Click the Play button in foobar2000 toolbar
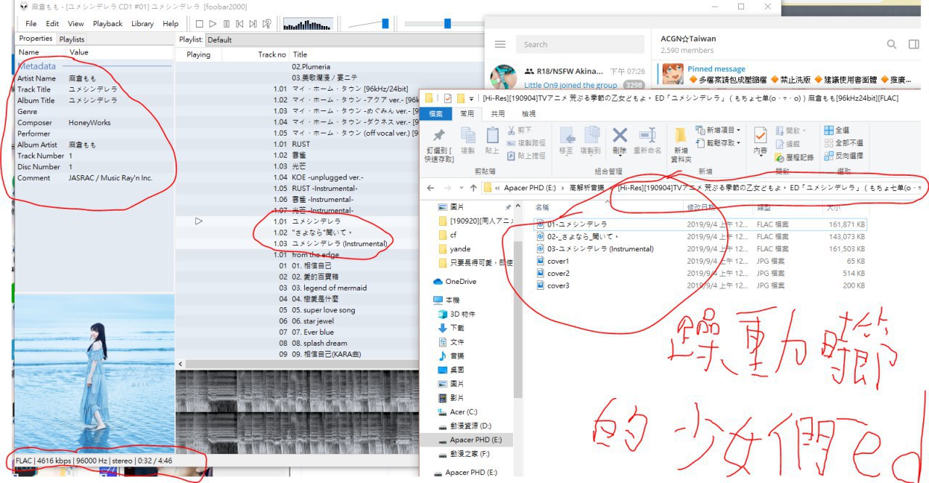 point(213,24)
